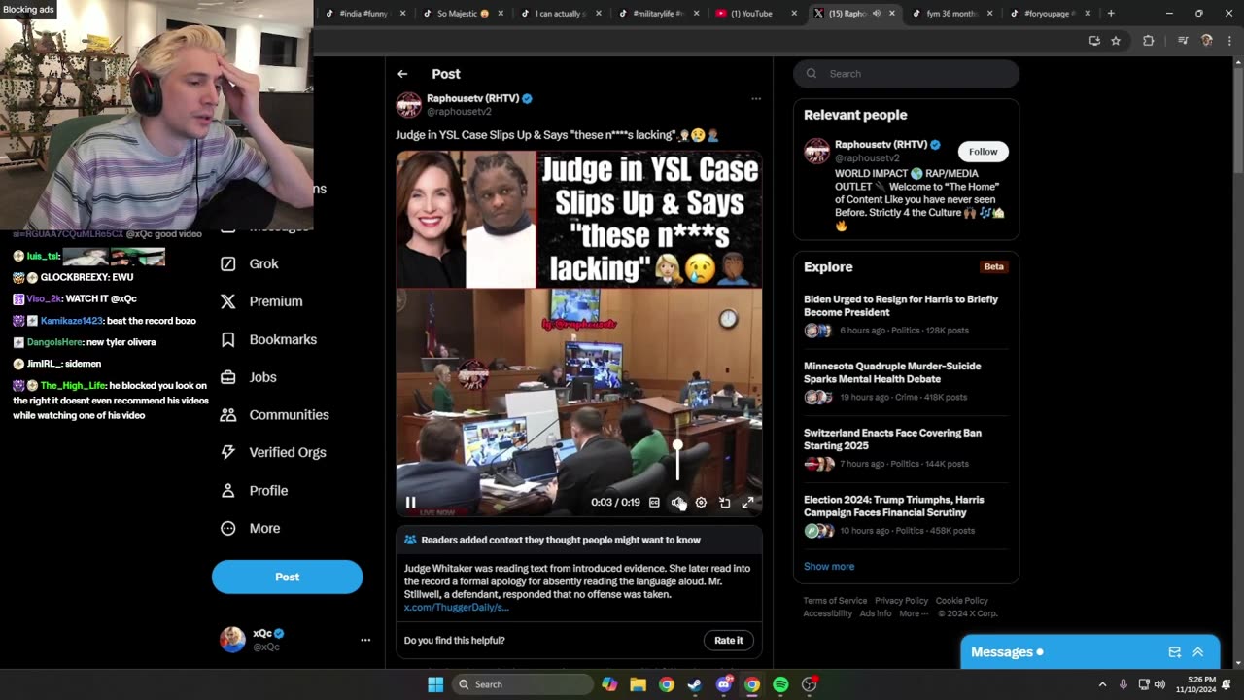The height and width of the screenshot is (700, 1244).
Task: Pause the playing video
Action: tap(410, 503)
